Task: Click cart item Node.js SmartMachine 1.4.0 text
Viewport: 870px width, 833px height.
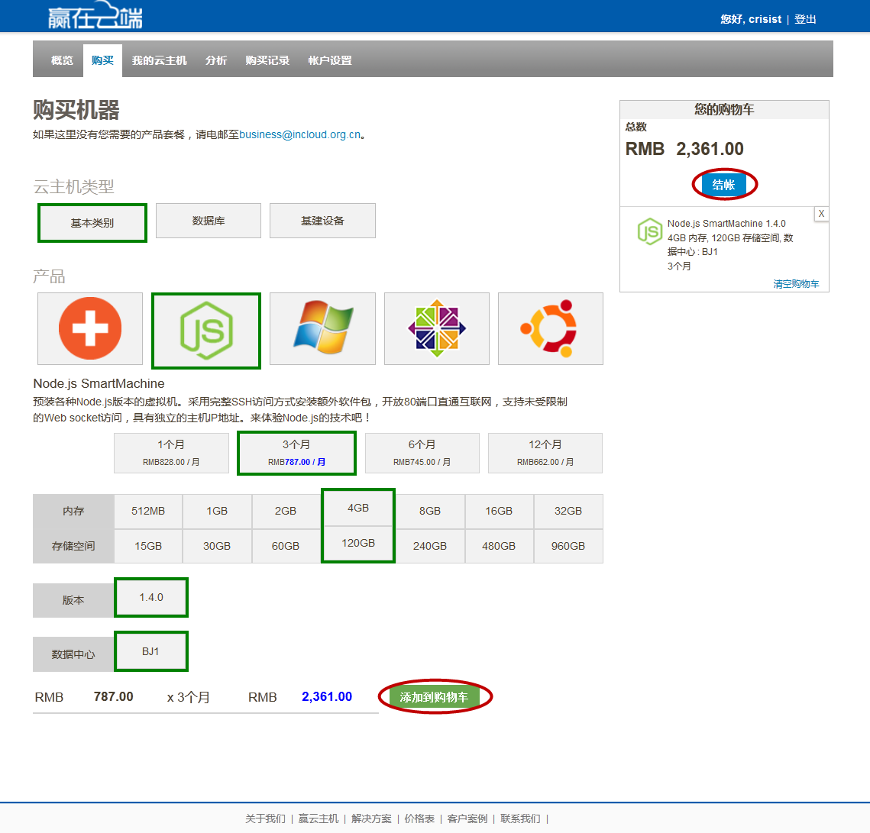Action: pyautogui.click(x=726, y=224)
